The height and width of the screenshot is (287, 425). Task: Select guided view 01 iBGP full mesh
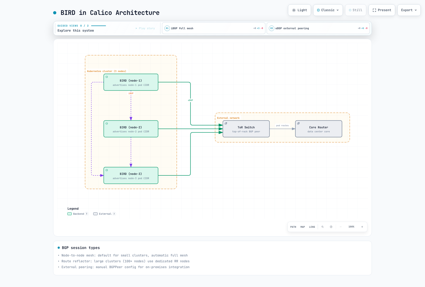click(x=214, y=28)
